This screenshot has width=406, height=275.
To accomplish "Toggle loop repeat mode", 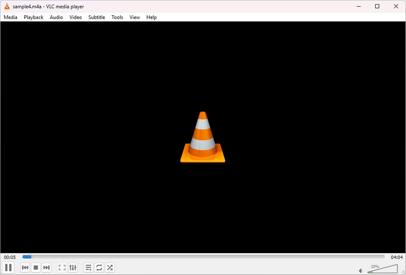I will [x=99, y=267].
